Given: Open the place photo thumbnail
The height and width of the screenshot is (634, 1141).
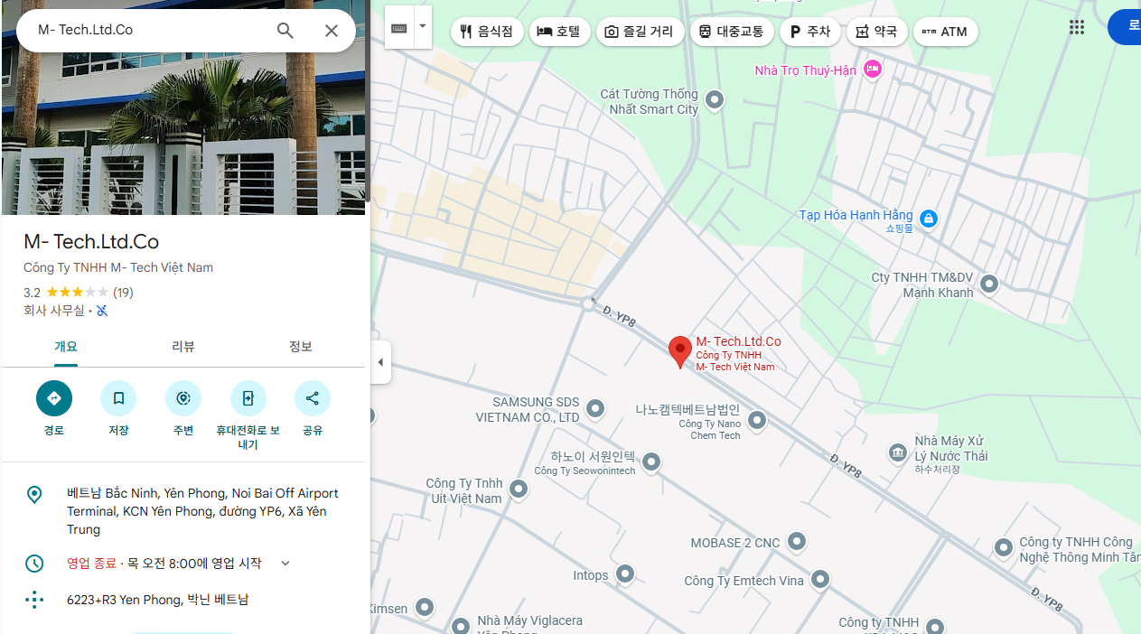Looking at the screenshot, I should click(183, 107).
